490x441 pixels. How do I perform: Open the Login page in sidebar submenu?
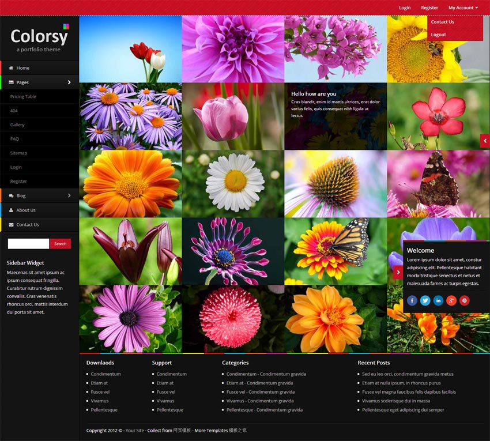tap(16, 167)
